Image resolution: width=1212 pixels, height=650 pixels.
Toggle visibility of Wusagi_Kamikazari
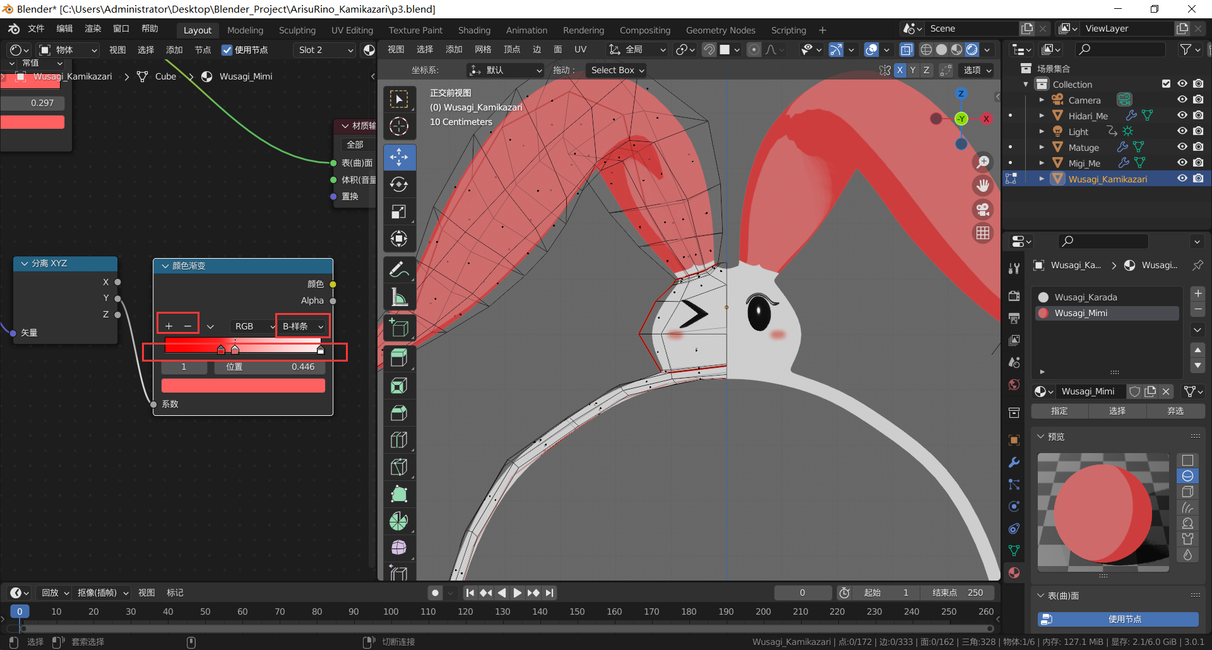point(1182,179)
